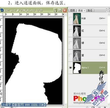
Task: Click the save selection as channel icon
Action: [x=93, y=107]
